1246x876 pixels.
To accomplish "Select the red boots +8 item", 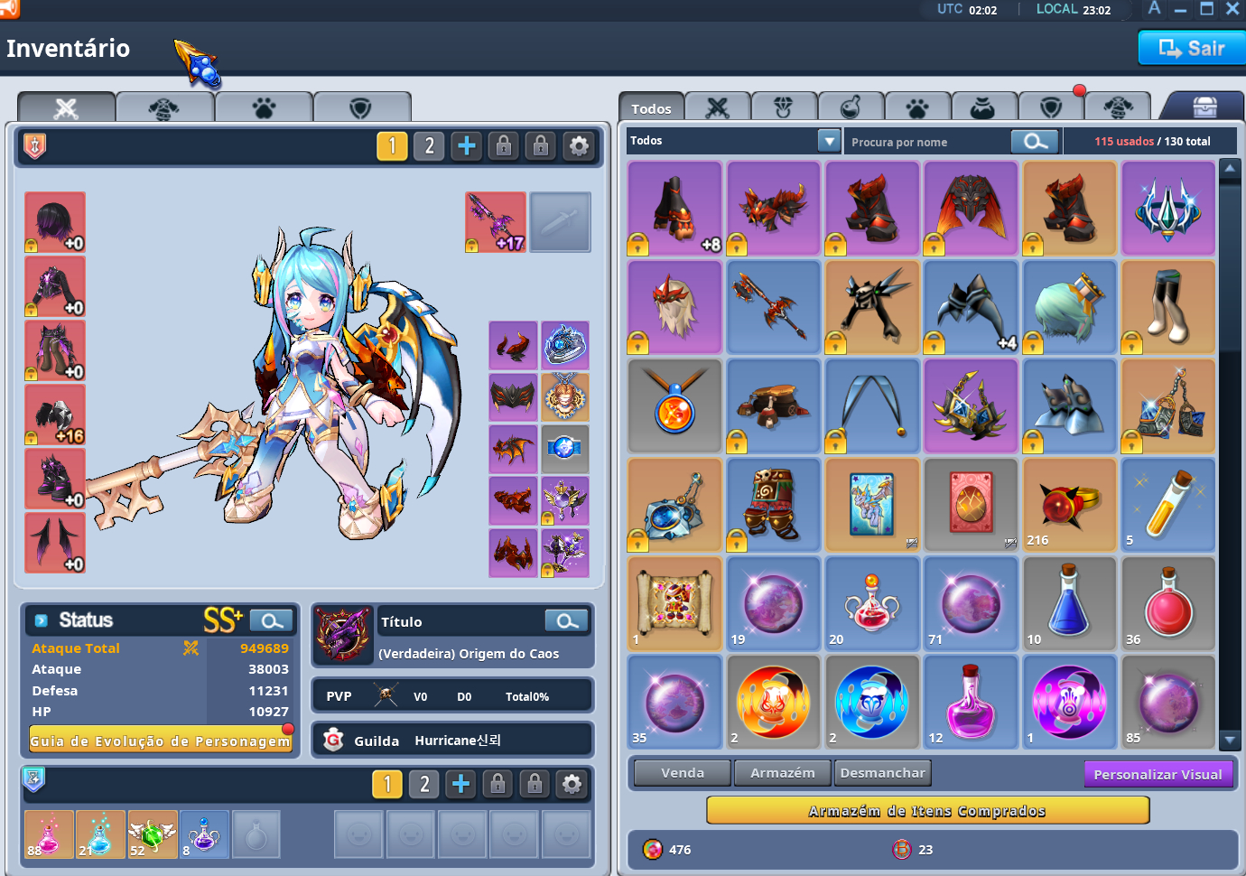I will click(x=674, y=208).
